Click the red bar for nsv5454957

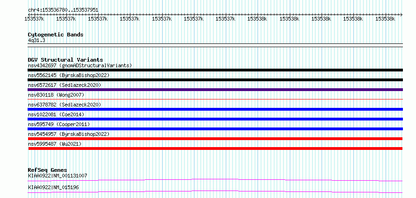pos(215,139)
